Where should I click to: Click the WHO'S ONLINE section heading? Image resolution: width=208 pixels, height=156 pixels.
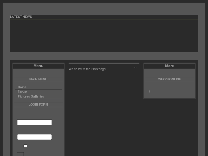click(x=169, y=79)
